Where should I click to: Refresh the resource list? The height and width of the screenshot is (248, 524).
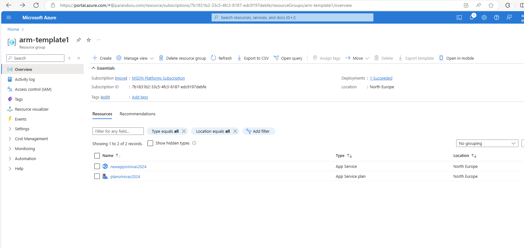click(x=221, y=58)
